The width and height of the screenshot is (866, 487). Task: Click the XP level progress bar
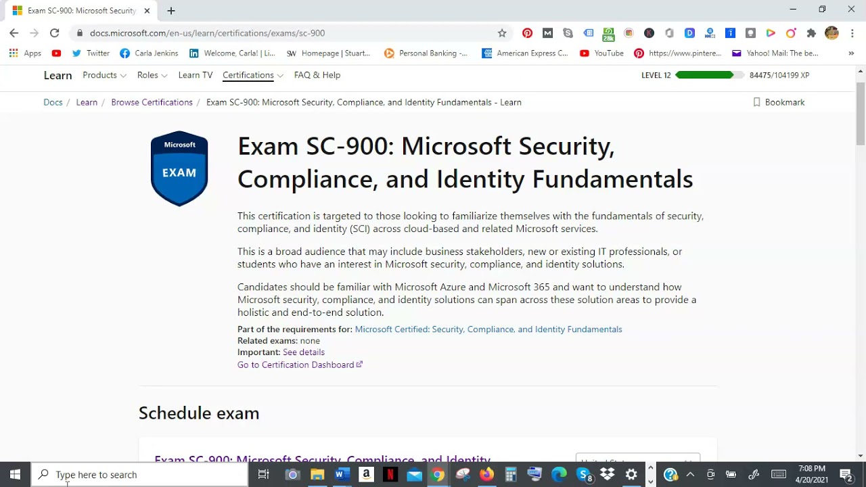point(710,75)
